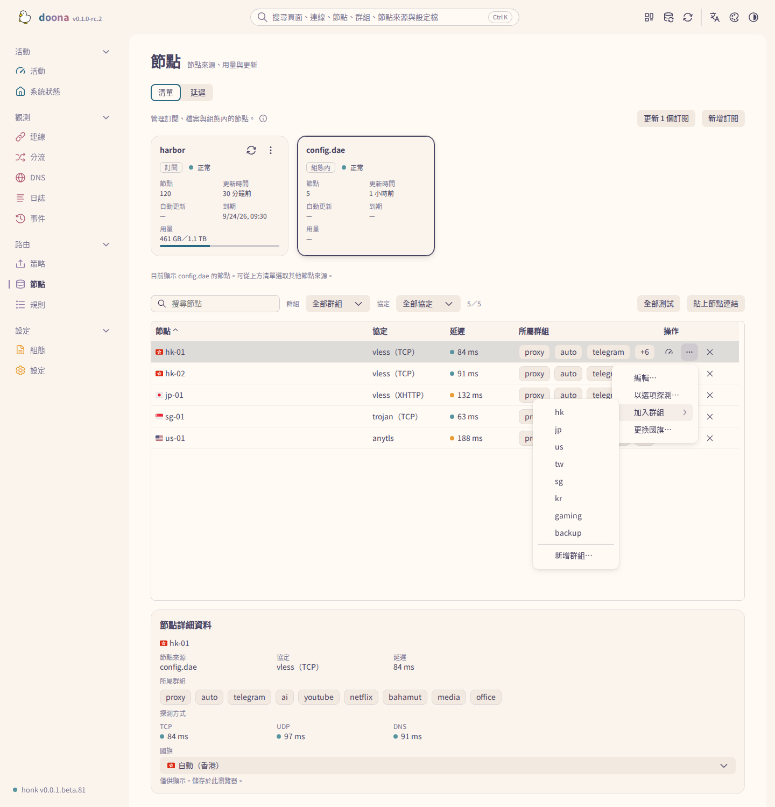
Task: Open the dashboard layout icon in header
Action: [x=649, y=17]
